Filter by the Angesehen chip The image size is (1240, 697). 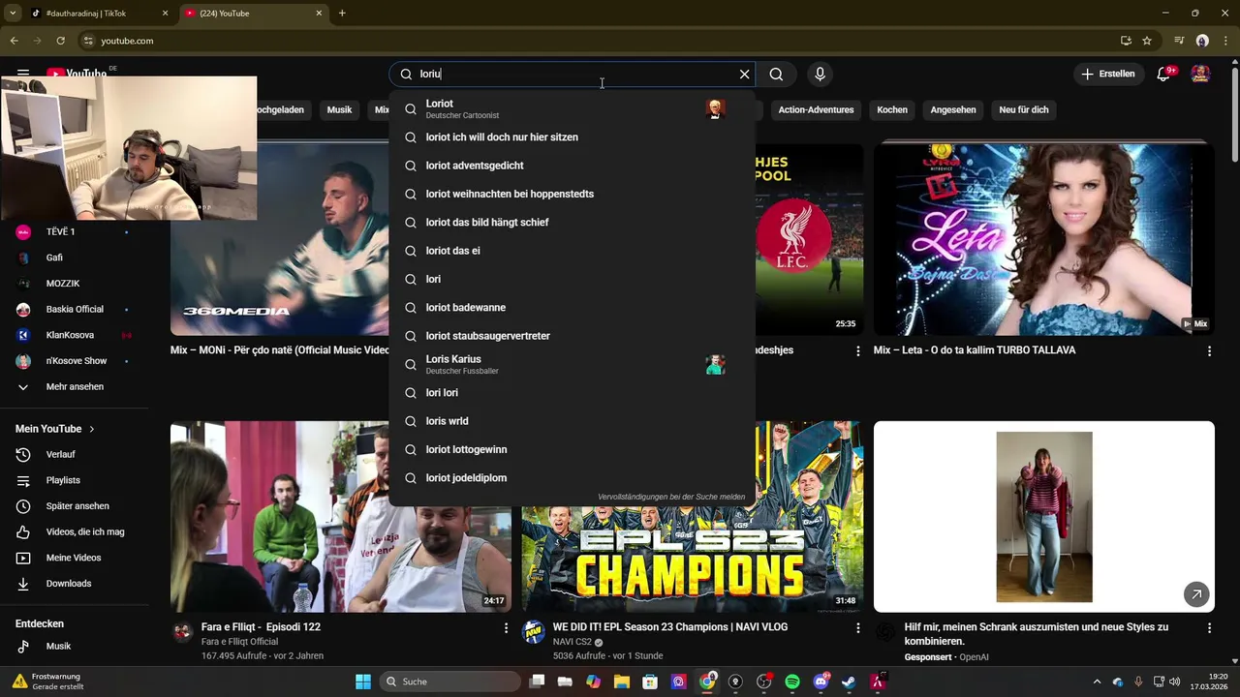click(x=953, y=109)
